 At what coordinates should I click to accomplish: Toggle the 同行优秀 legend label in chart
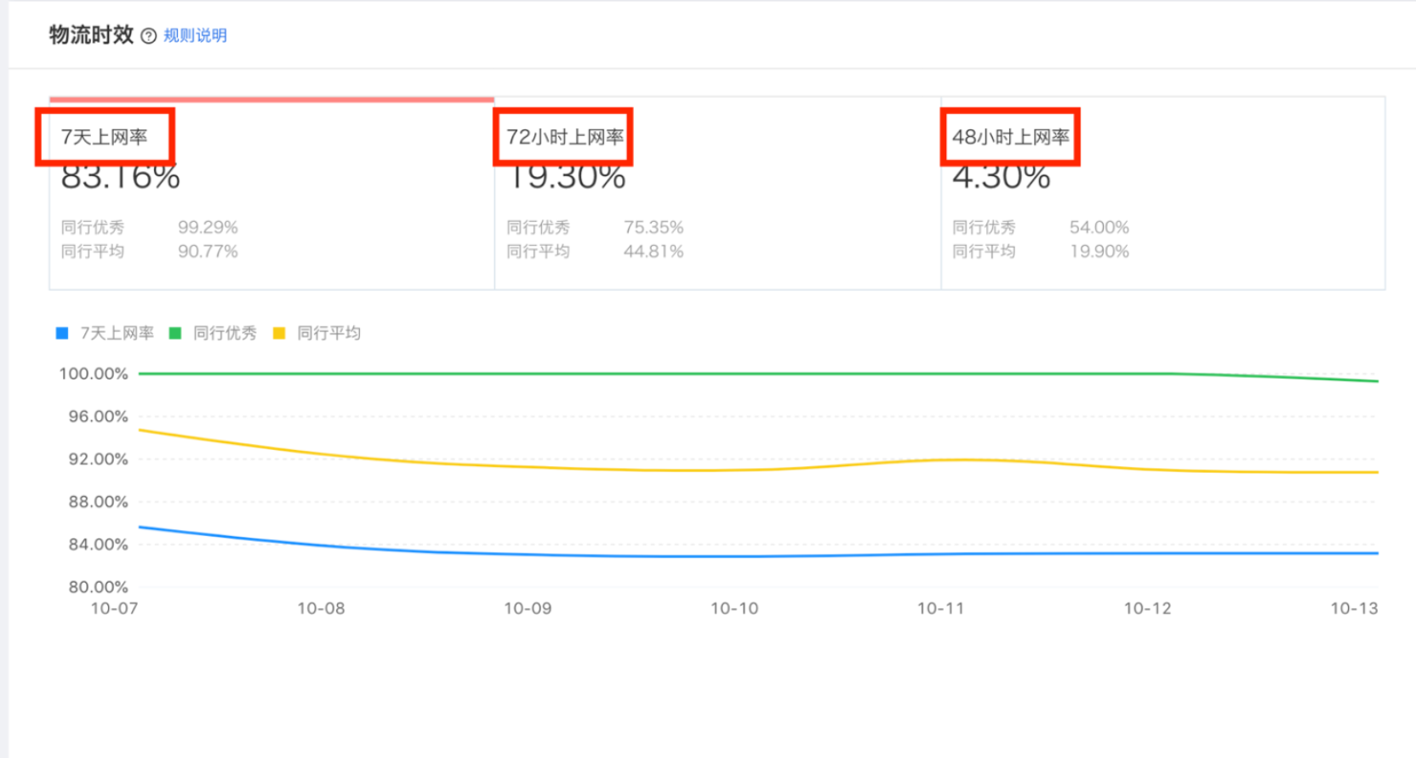pos(225,333)
